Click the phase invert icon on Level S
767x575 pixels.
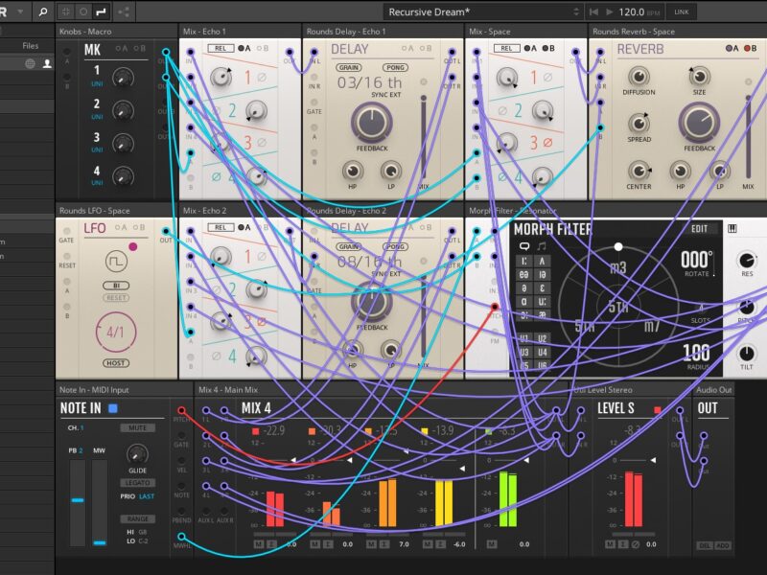[x=634, y=544]
